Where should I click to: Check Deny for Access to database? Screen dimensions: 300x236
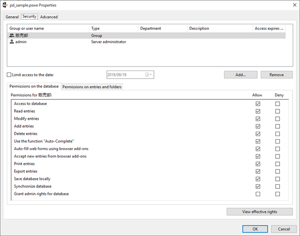pyautogui.click(x=278, y=104)
